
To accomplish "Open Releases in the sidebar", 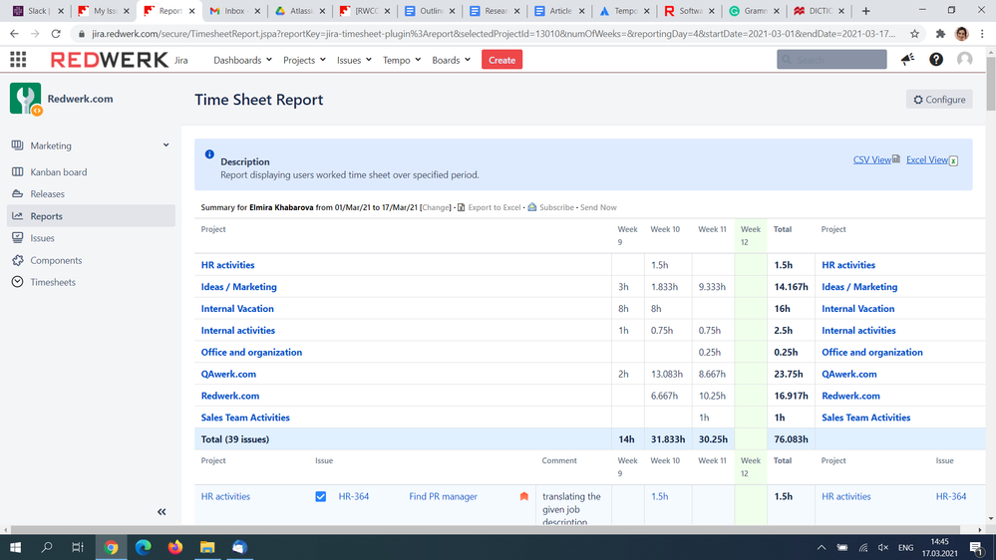I will pos(91,194).
